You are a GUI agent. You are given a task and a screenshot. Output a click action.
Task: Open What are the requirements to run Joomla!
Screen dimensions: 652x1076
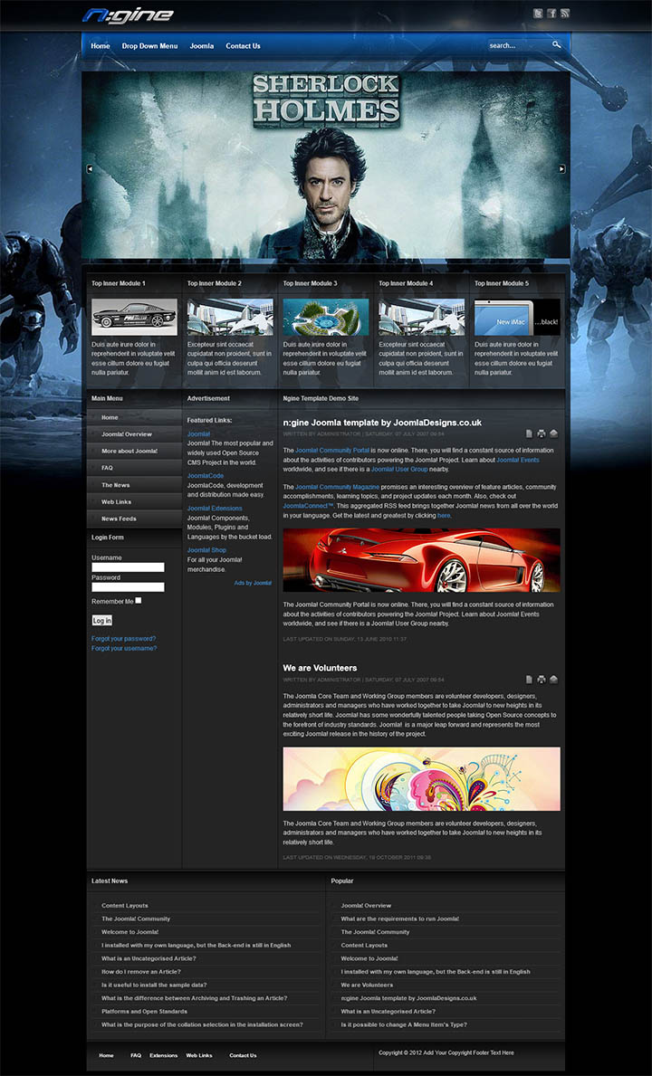(x=400, y=919)
